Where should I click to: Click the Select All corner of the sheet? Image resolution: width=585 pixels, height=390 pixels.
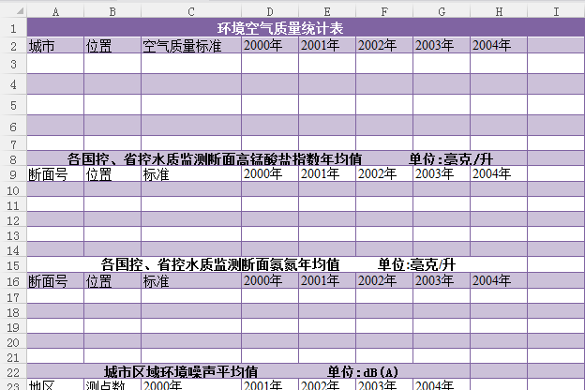tap(12, 11)
